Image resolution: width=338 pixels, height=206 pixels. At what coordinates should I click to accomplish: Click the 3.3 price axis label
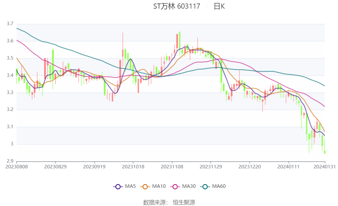10,92
